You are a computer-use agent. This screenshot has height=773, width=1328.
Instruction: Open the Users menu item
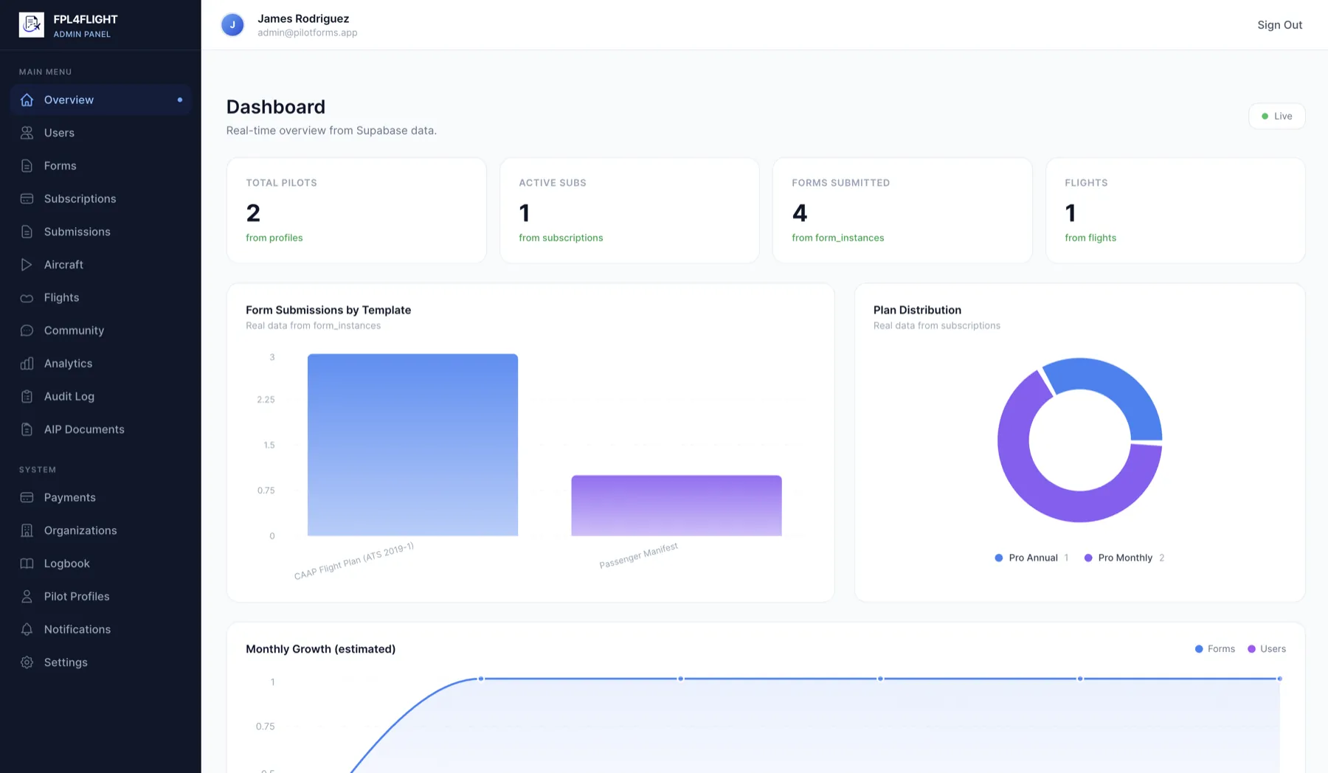(100, 133)
